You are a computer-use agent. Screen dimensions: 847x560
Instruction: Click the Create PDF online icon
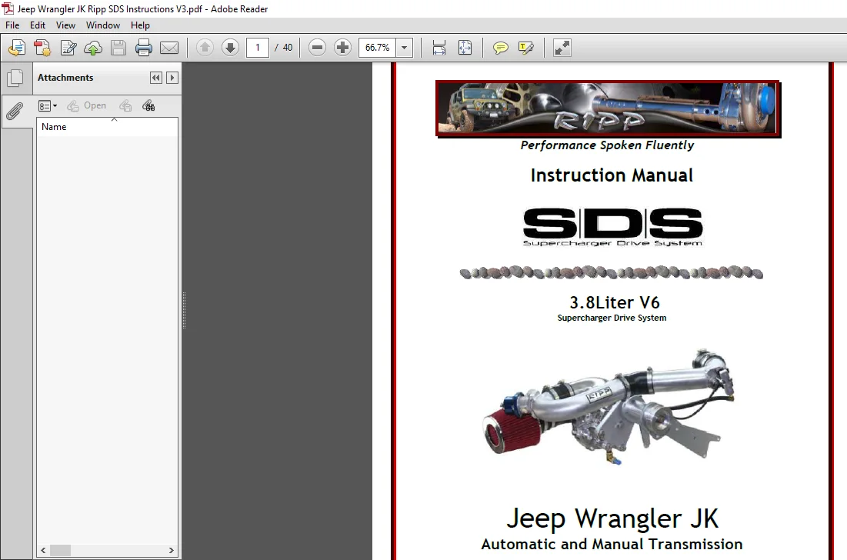pyautogui.click(x=17, y=48)
